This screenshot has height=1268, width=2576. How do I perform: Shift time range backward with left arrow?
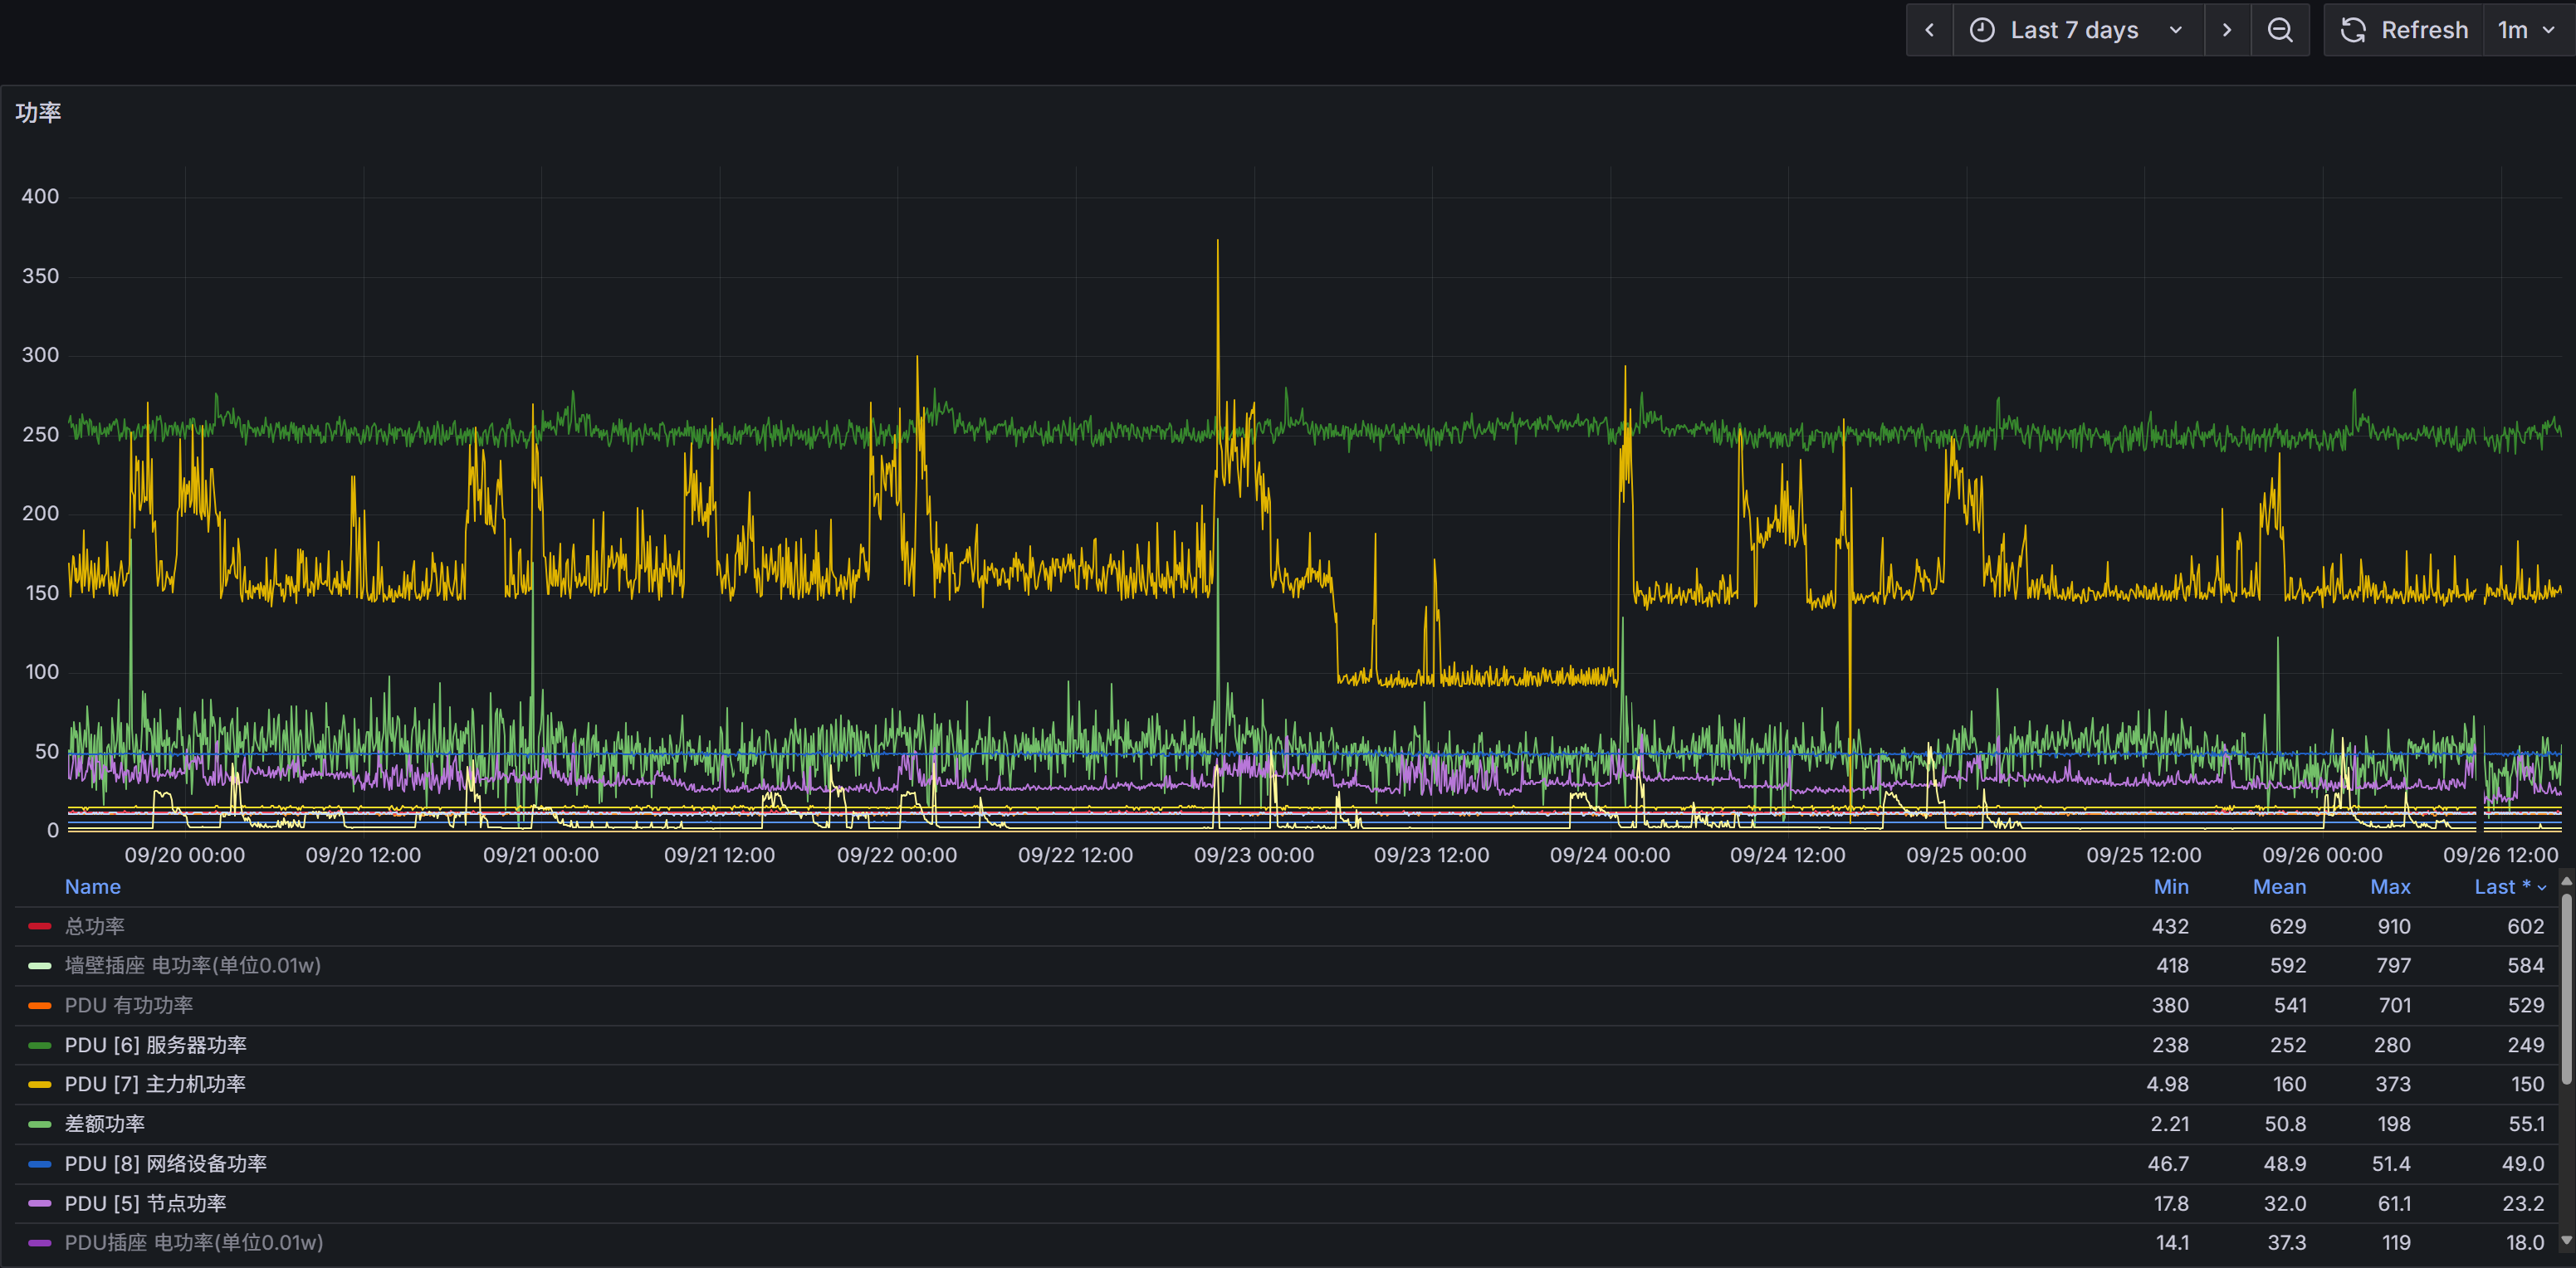tap(1930, 30)
